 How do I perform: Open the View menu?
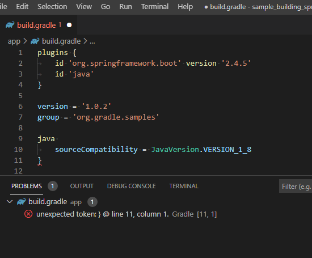point(84,7)
